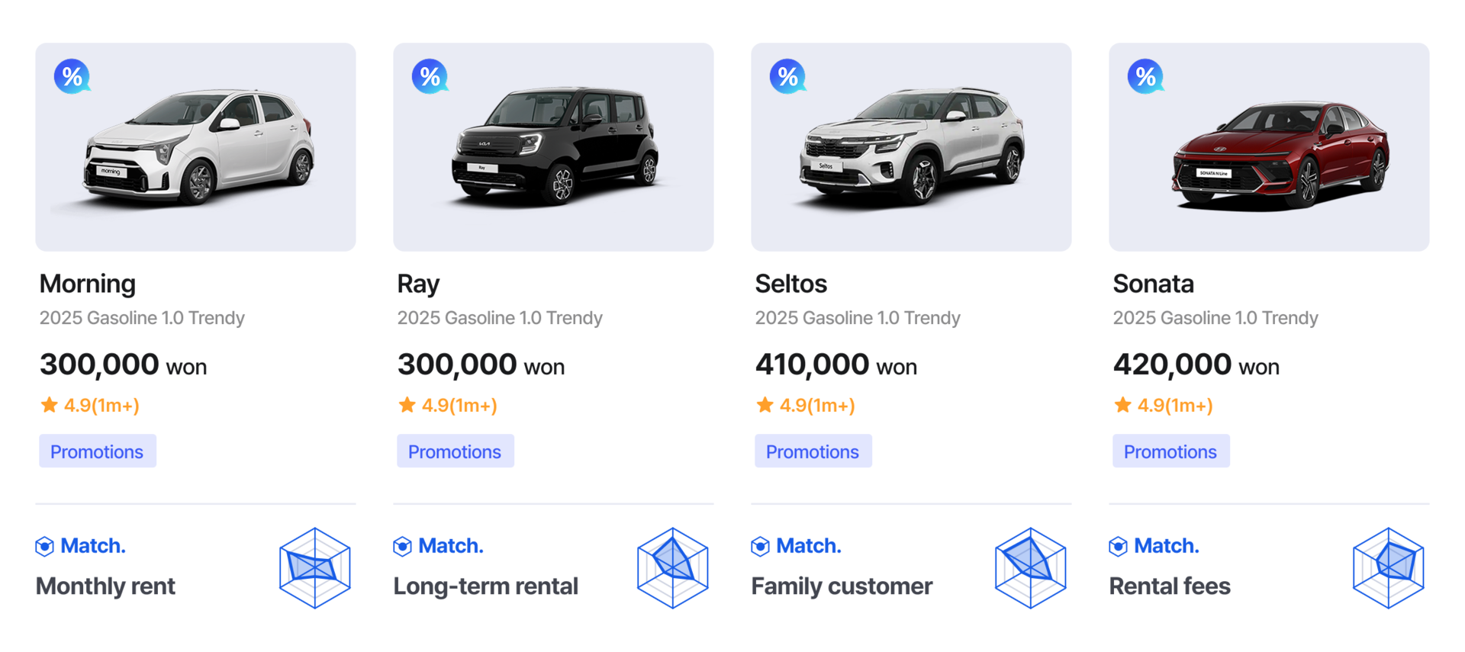Open the radar chart for Rental fees
This screenshot has width=1465, height=652.
[x=1388, y=567]
